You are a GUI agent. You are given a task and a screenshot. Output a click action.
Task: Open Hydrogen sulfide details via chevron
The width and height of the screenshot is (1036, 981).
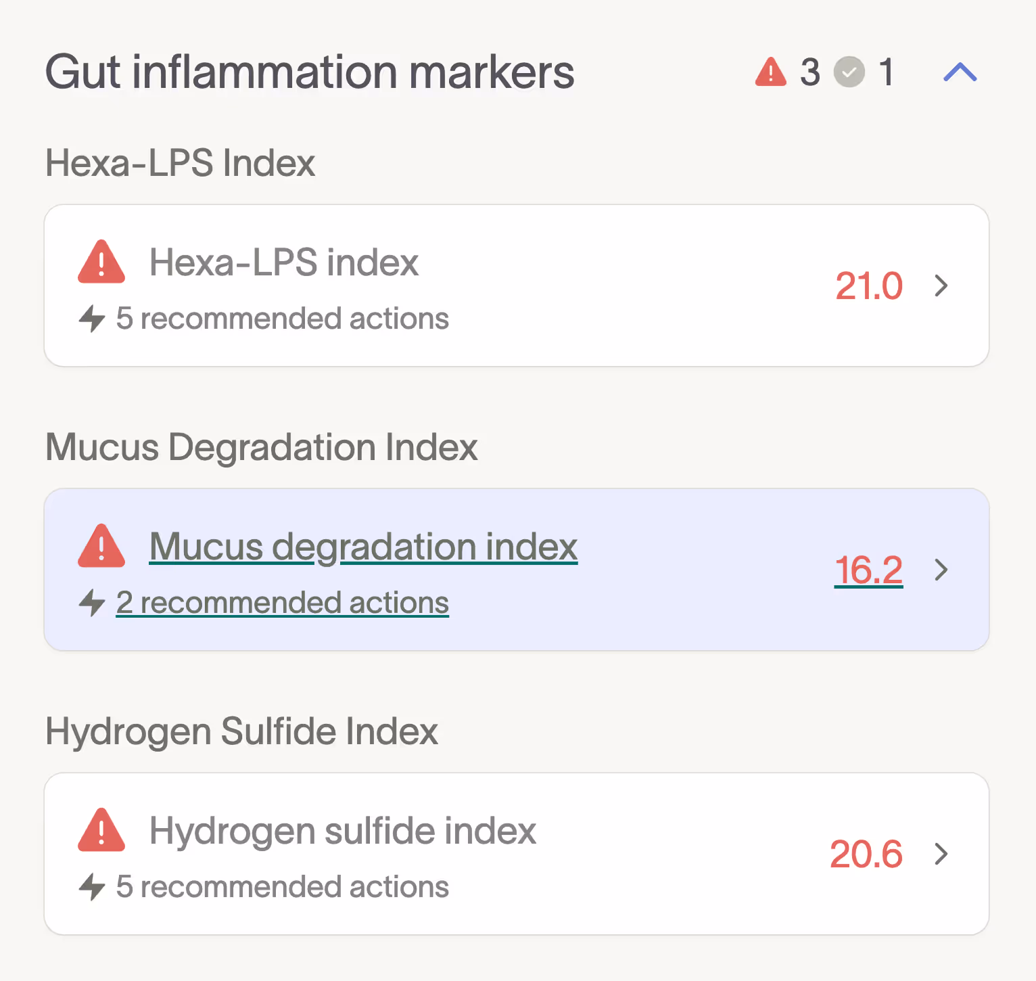point(941,854)
